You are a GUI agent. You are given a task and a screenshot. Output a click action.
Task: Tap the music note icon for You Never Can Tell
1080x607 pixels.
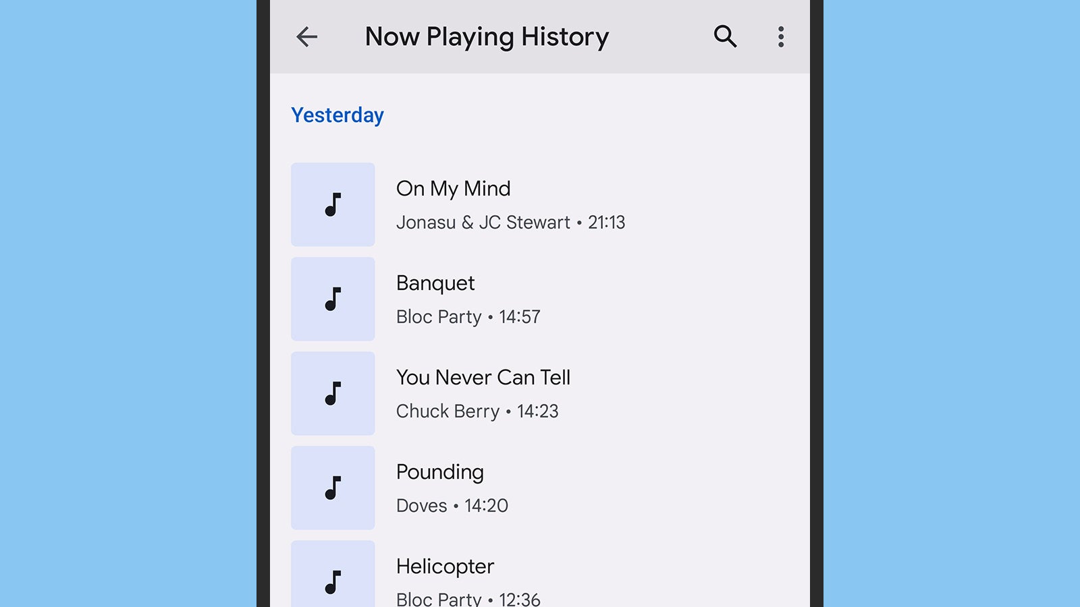(332, 393)
